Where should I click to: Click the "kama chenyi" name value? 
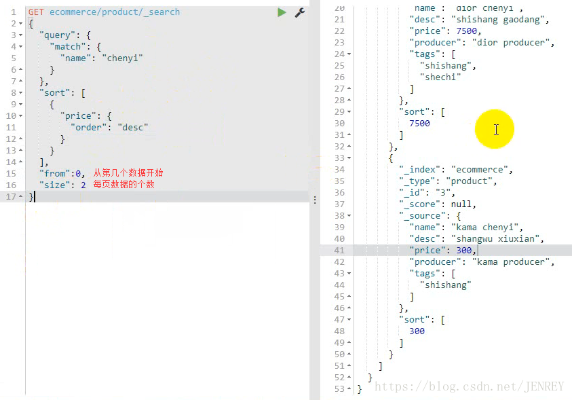(485, 228)
